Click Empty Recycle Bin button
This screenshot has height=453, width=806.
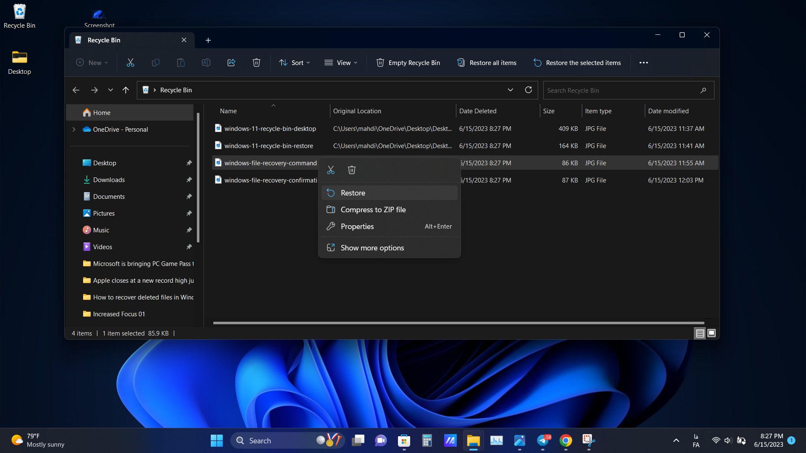point(408,62)
